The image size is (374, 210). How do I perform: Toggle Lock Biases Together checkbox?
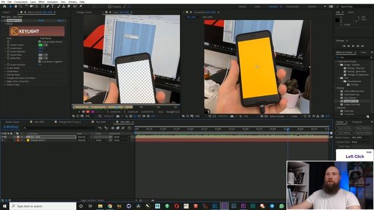[x=40, y=62]
